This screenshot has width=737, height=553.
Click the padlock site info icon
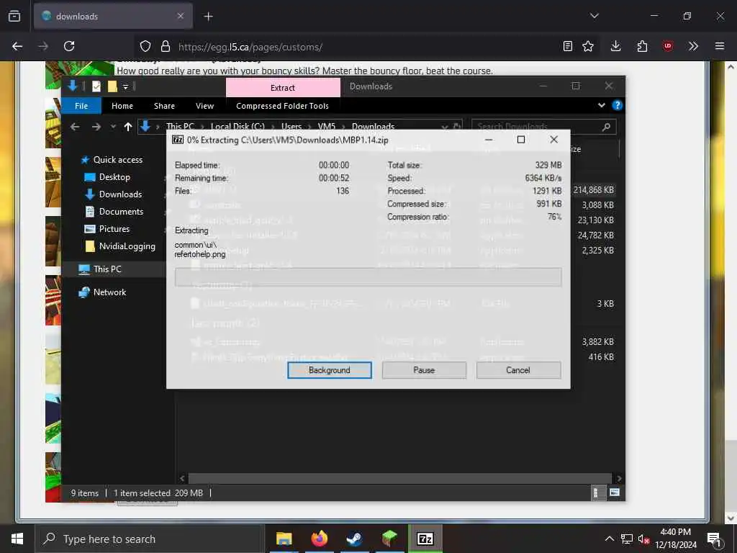[165, 46]
